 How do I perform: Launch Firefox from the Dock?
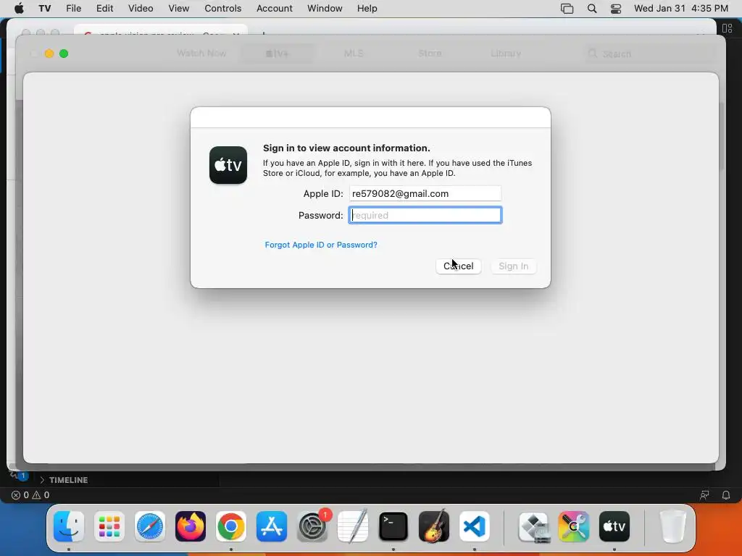pos(191,526)
